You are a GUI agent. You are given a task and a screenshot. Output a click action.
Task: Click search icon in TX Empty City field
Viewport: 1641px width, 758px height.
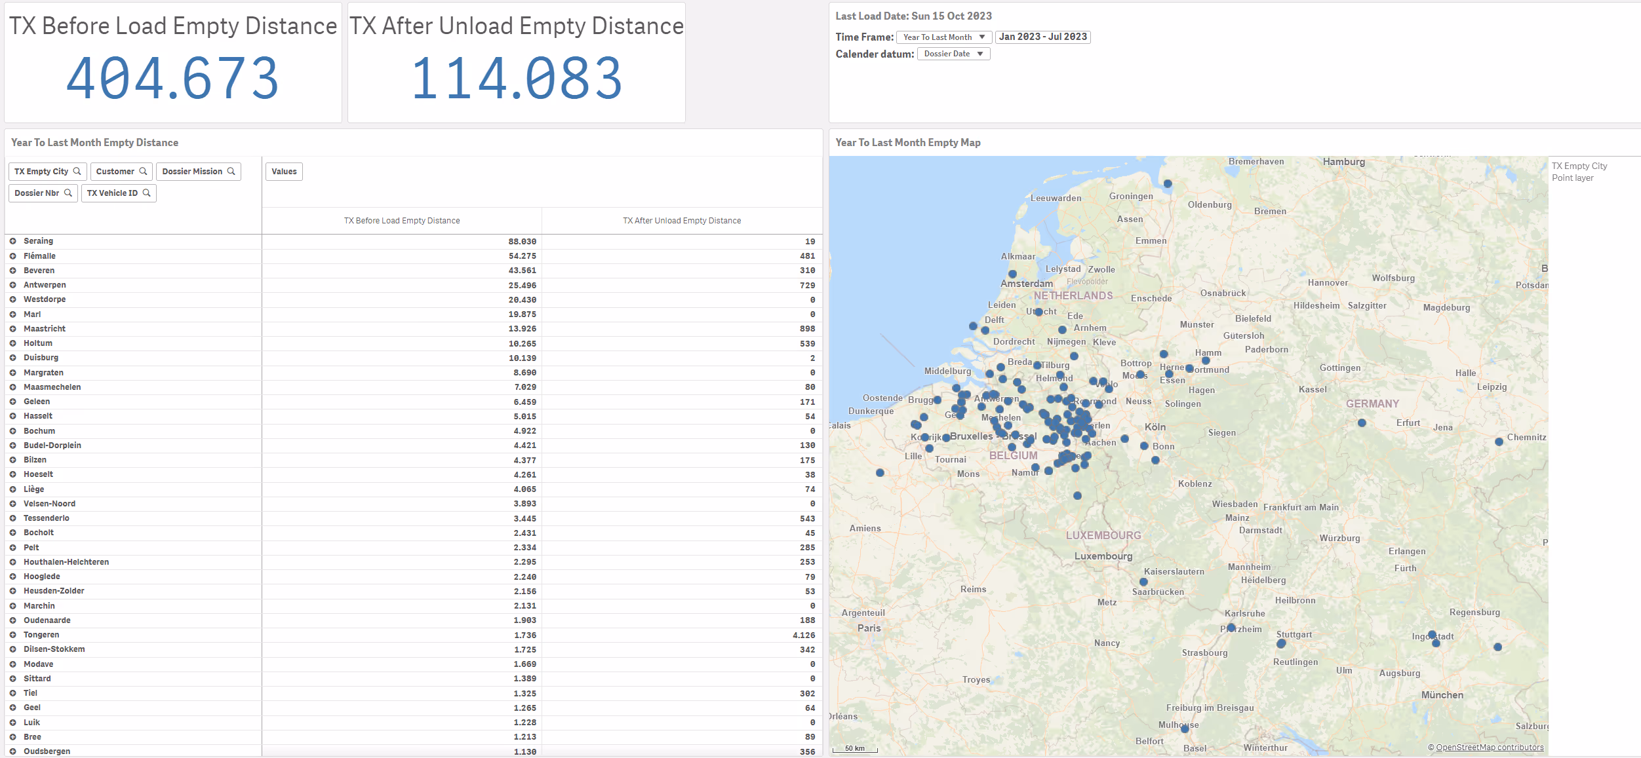click(x=77, y=172)
